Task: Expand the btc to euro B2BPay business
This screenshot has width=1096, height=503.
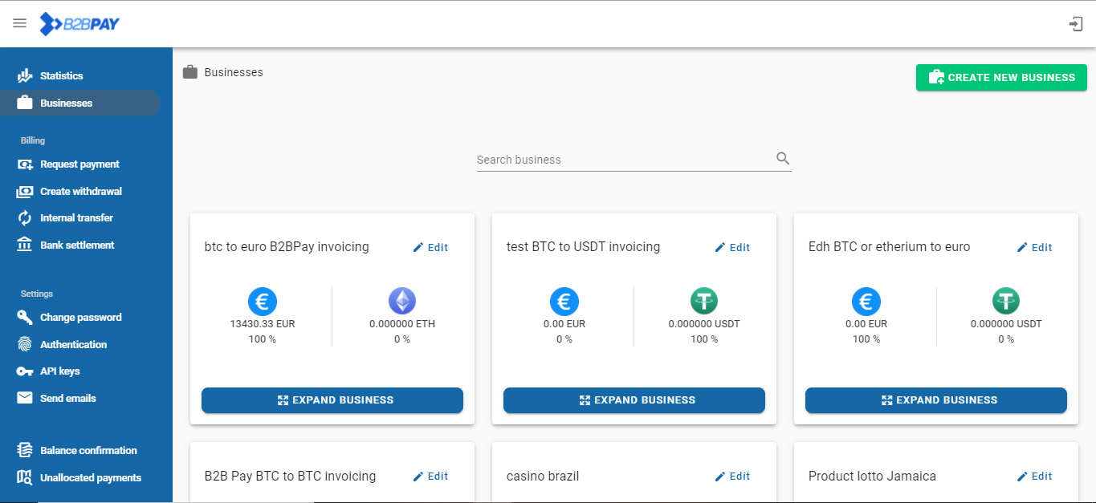Action: click(332, 400)
